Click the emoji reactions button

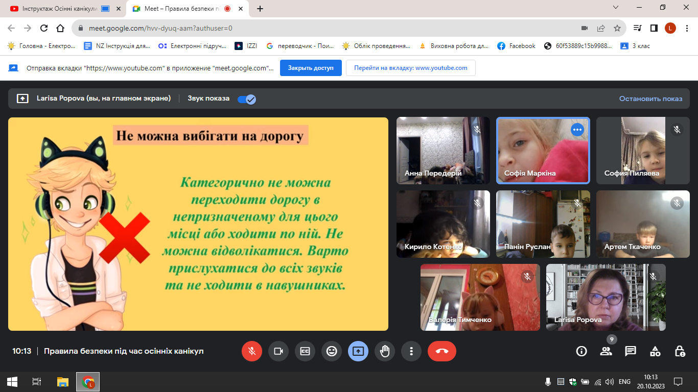332,351
